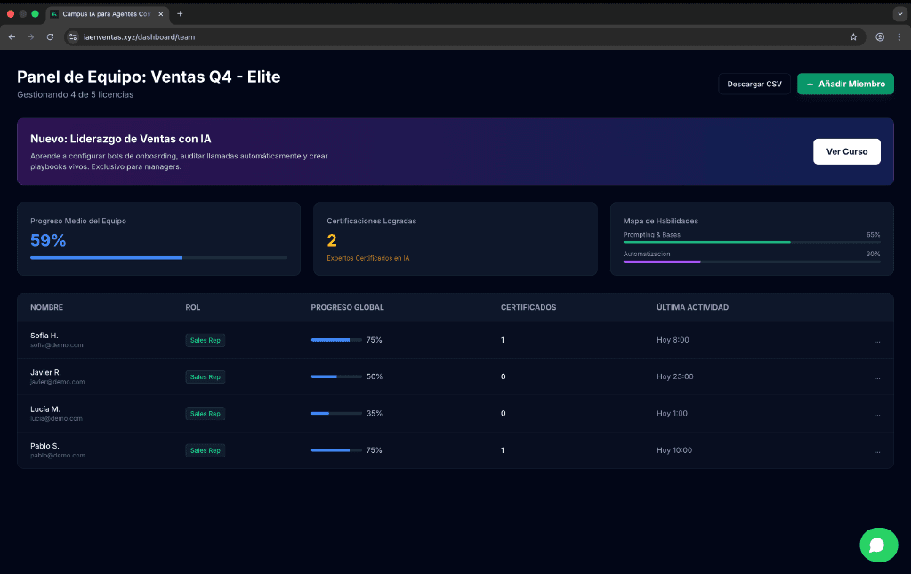Open the browser three-dot menu

(899, 36)
